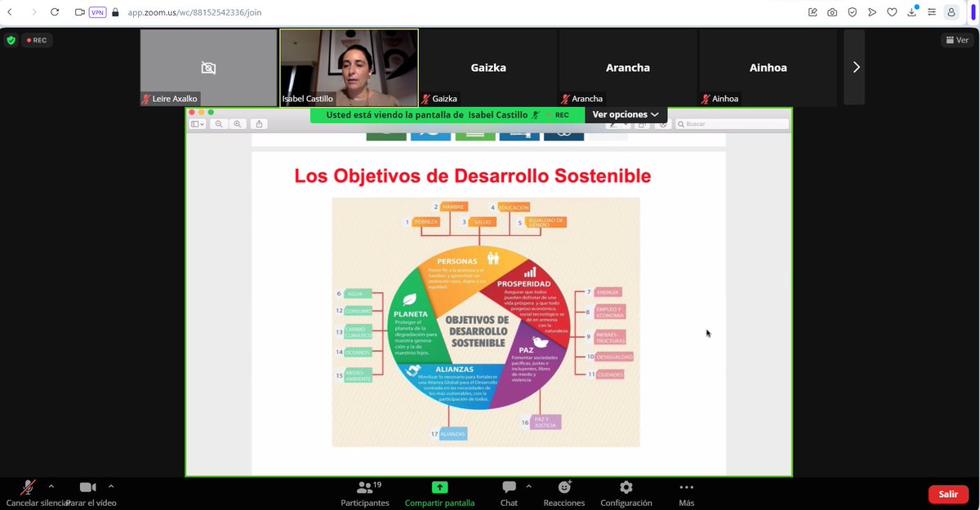The image size is (980, 510).
Task: Click POBREZA label number 1
Action: 425,222
